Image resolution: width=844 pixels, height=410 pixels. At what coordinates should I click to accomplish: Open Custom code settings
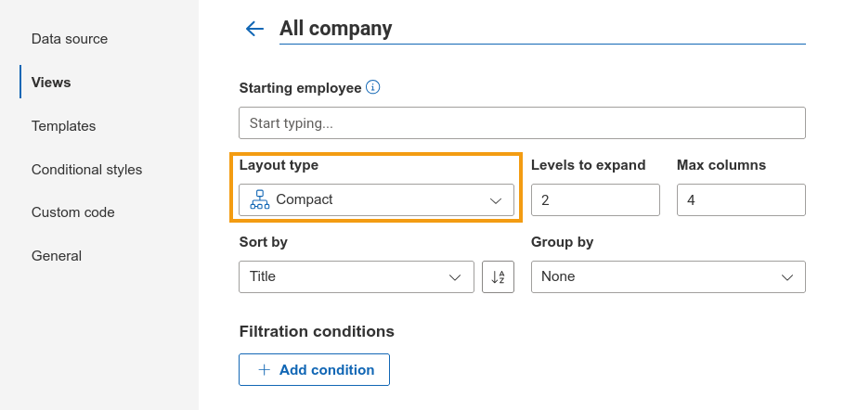pyautogui.click(x=72, y=212)
